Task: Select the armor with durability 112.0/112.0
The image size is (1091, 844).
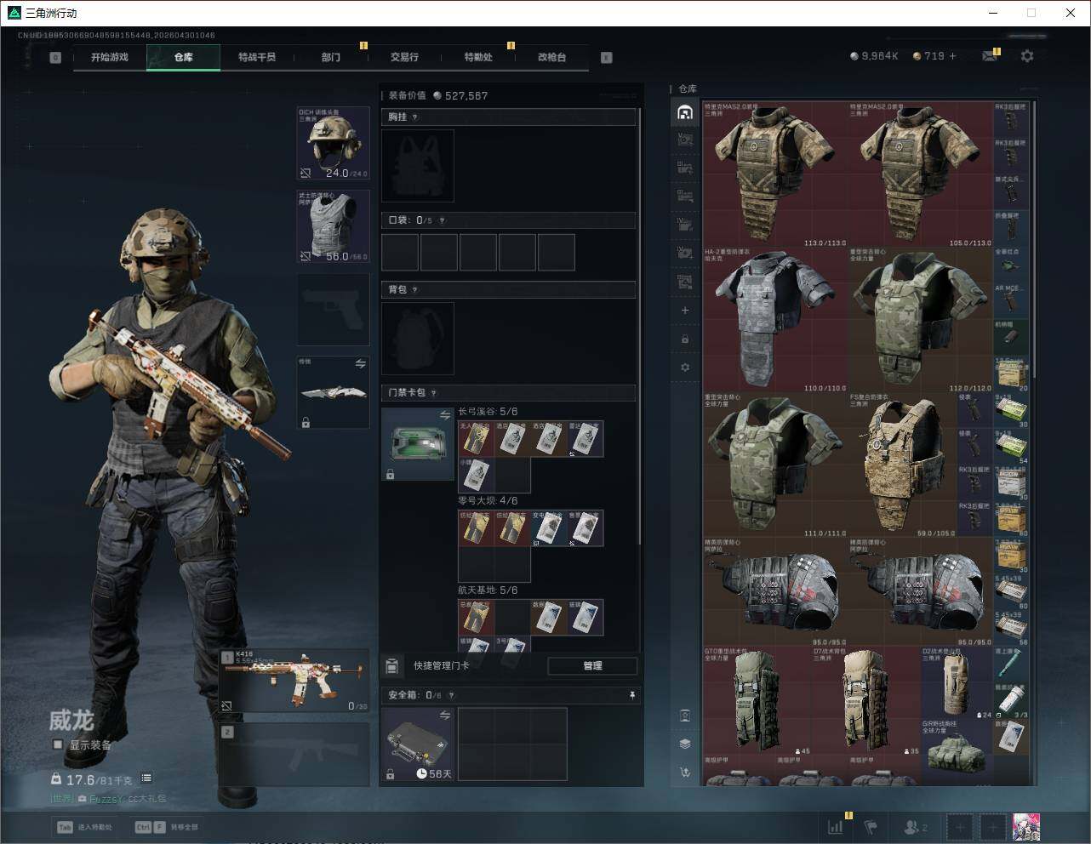Action: (x=921, y=320)
